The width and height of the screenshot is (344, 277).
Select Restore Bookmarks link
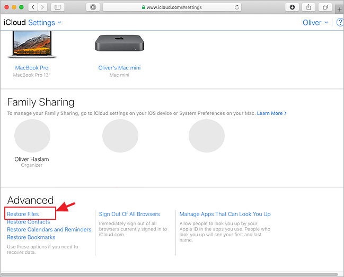pyautogui.click(x=31, y=237)
